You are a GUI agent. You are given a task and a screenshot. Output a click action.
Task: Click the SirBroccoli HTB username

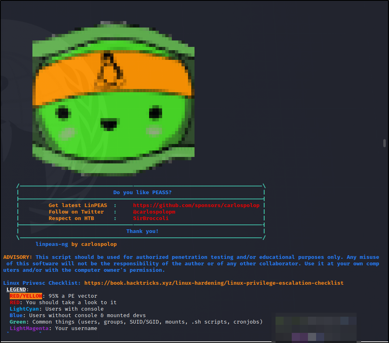[151, 218]
